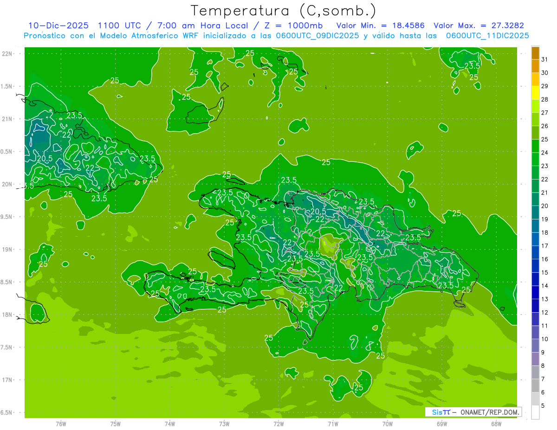Pick the yellow swatch between 28 and 29

(535, 93)
